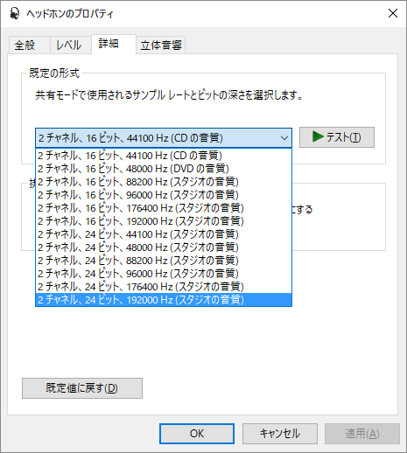This screenshot has height=453, width=407.
Task: Click the テスト button
Action: (x=337, y=137)
